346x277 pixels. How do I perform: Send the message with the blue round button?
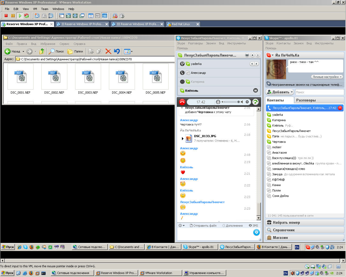[x=256, y=232]
